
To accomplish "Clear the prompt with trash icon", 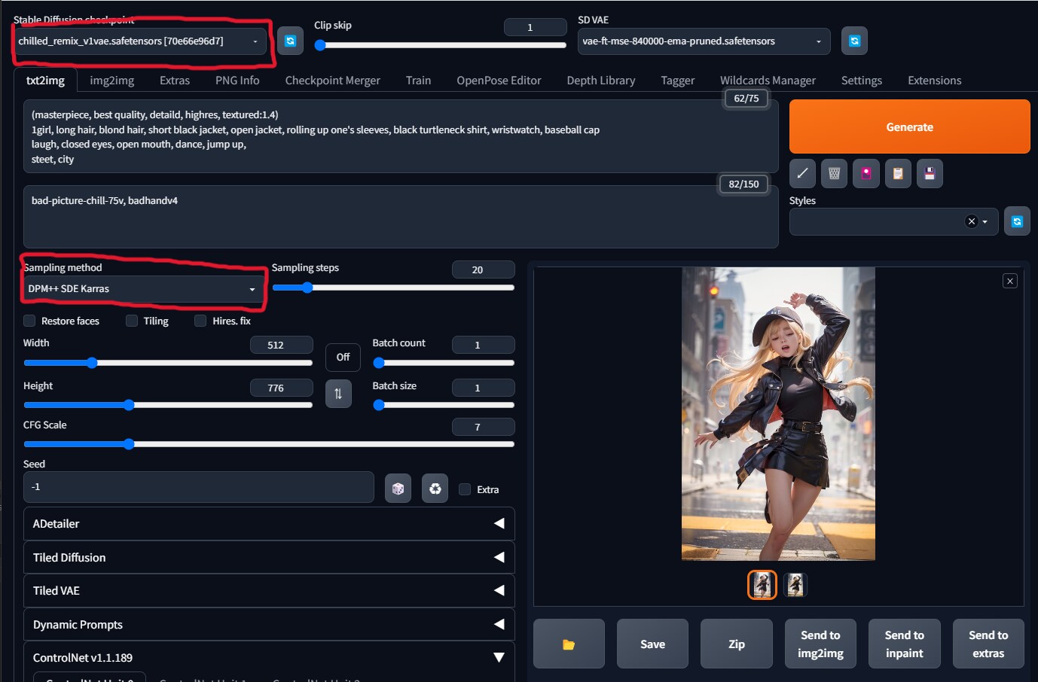I will coord(834,174).
